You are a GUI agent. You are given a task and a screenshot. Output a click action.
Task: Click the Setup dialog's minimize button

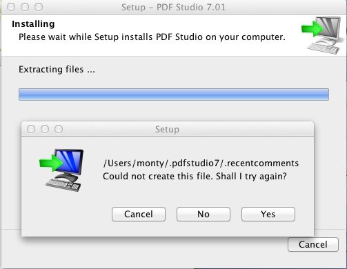click(45, 129)
